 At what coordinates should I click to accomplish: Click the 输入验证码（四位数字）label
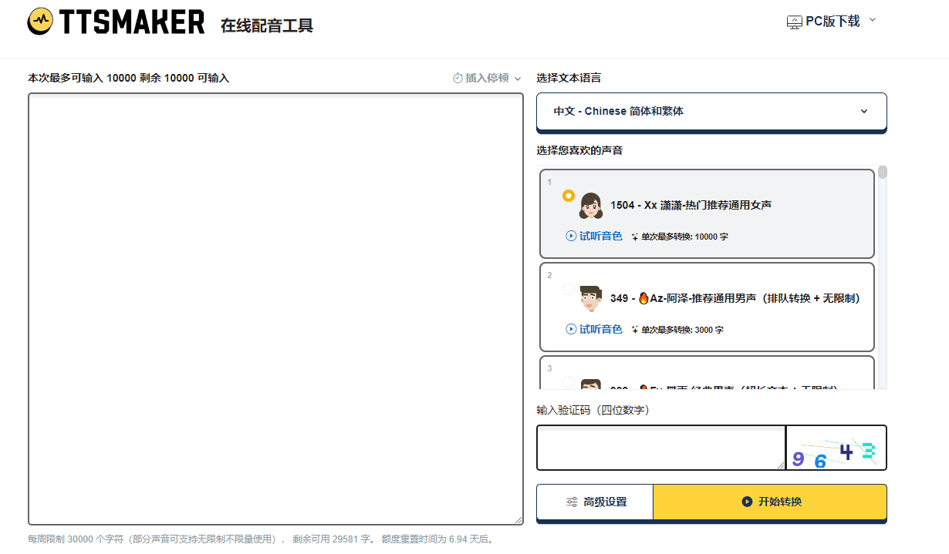pos(595,411)
